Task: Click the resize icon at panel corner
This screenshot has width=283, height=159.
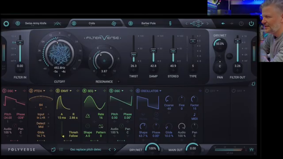Action: pyautogui.click(x=253, y=84)
